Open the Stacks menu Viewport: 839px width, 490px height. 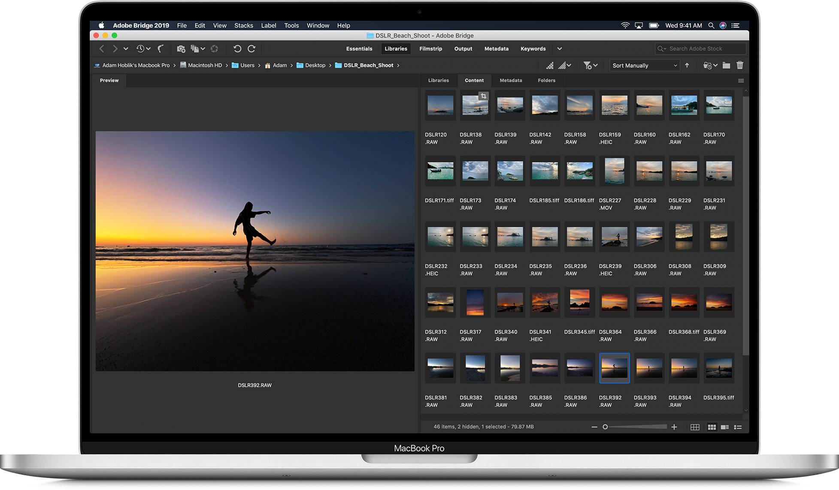[243, 26]
